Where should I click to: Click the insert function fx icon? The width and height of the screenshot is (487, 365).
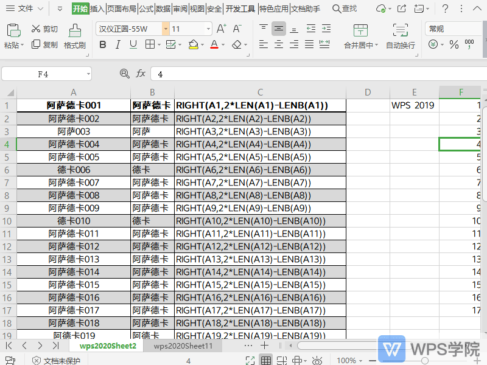point(141,74)
